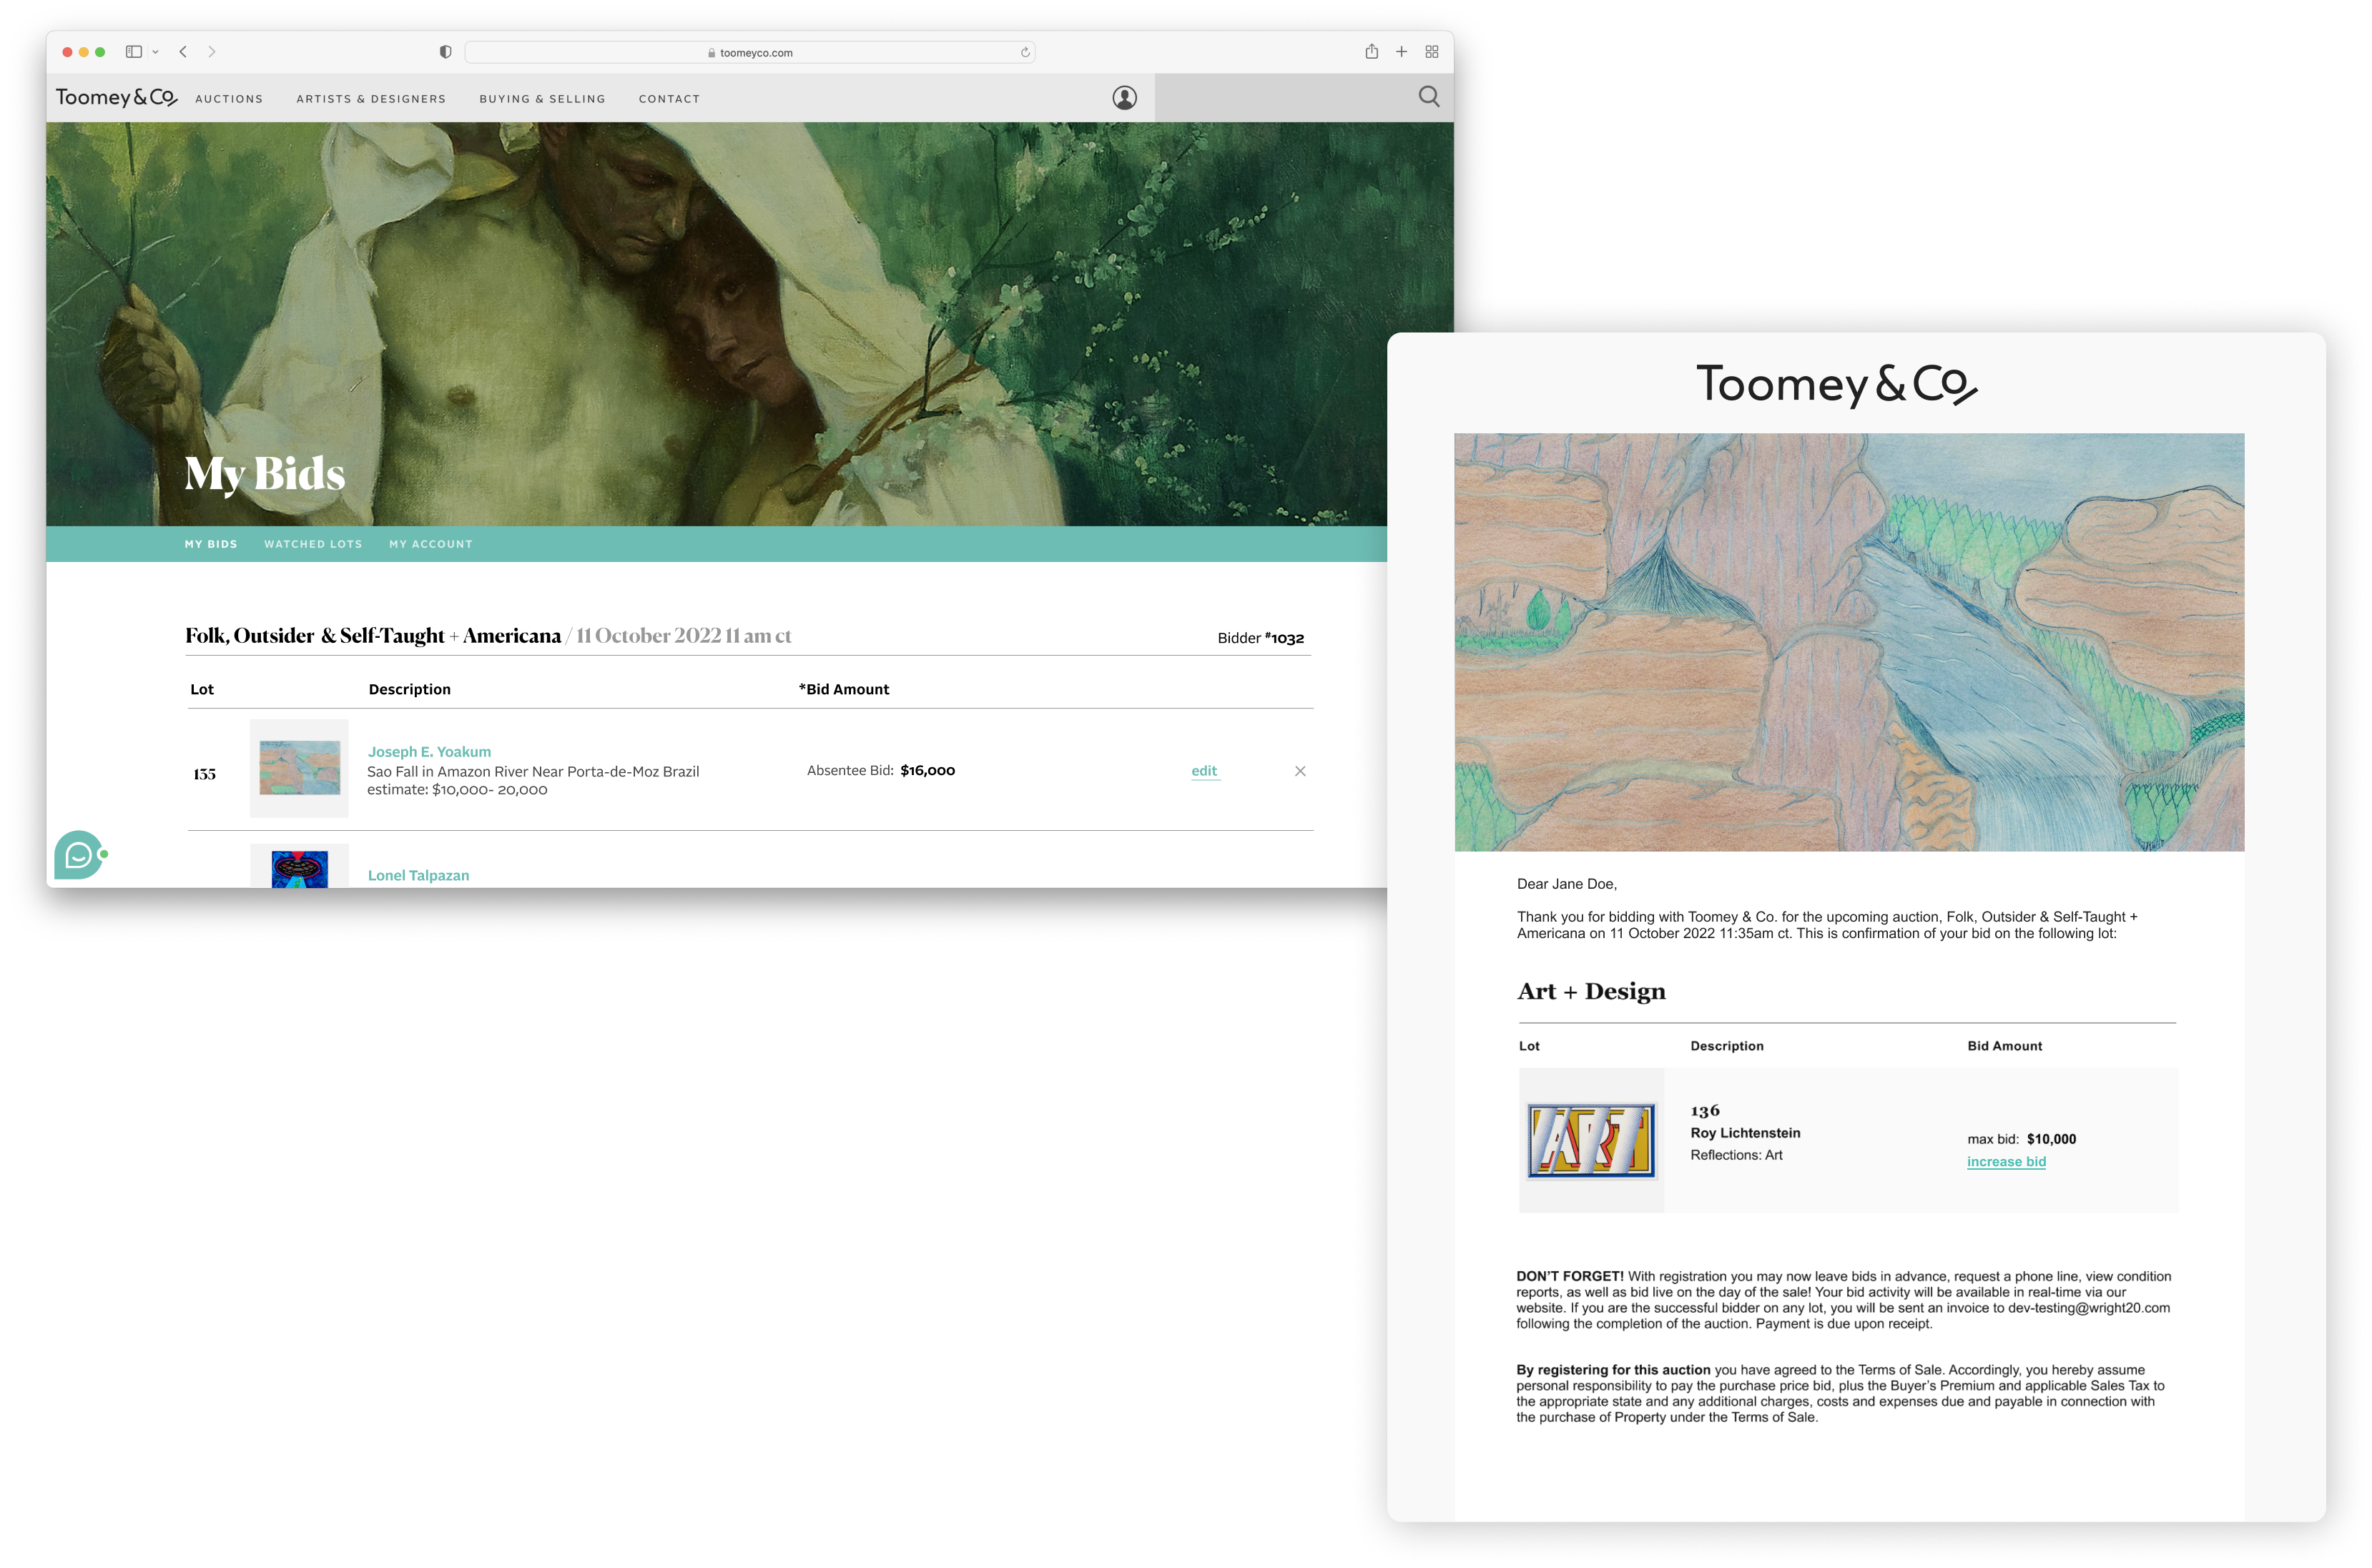Click the Folk, Outsider & Self-Taught auction heading
The image size is (2372, 1568).
pos(373,636)
